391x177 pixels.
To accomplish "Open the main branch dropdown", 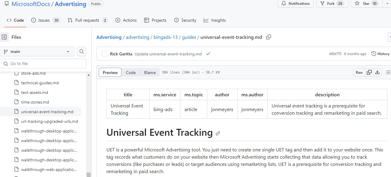I will pyautogui.click(x=37, y=51).
